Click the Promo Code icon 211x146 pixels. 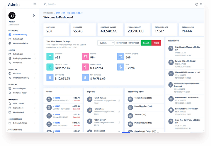click(10, 108)
